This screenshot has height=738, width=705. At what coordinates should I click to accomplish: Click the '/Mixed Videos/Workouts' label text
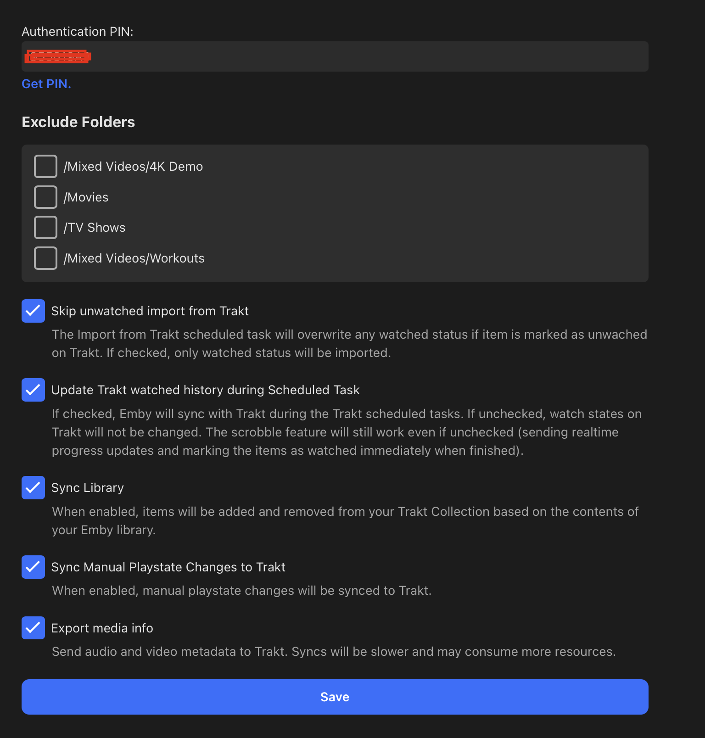(134, 258)
